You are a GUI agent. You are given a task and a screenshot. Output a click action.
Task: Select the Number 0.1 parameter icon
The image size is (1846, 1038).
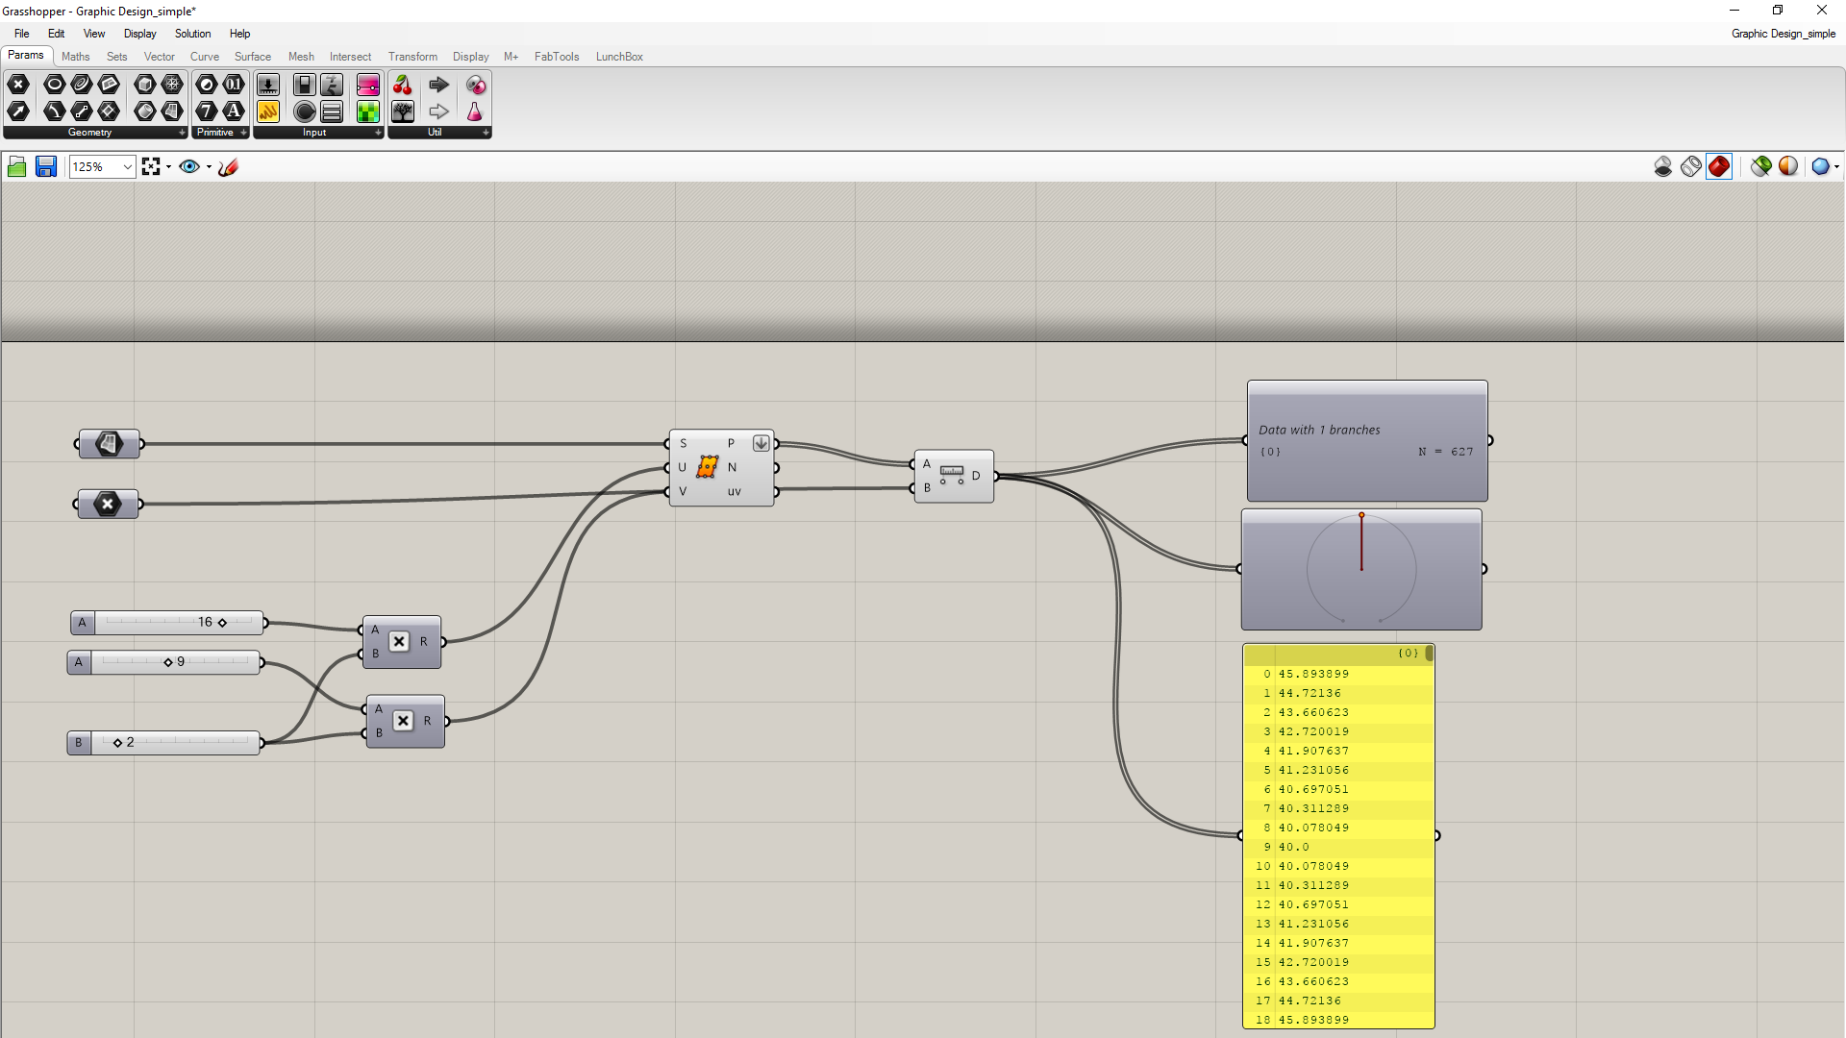pos(234,85)
